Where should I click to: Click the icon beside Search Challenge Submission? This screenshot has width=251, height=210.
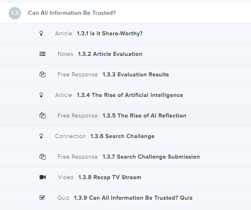pos(42,157)
